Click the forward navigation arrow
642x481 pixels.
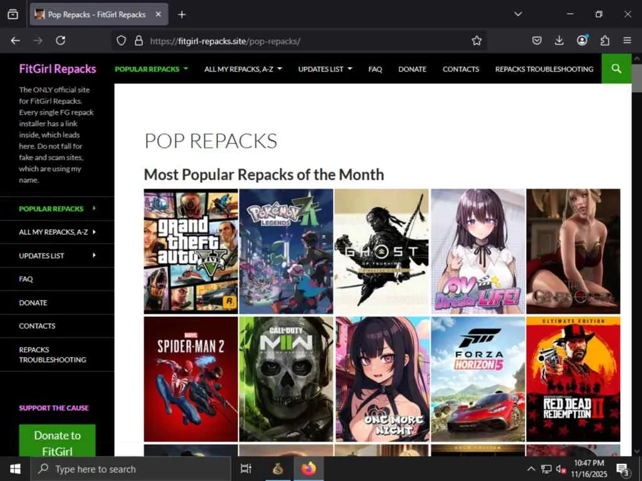pos(38,41)
